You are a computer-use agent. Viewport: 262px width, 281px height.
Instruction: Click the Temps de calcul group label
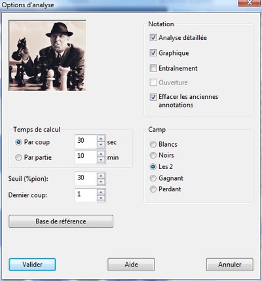37,130
